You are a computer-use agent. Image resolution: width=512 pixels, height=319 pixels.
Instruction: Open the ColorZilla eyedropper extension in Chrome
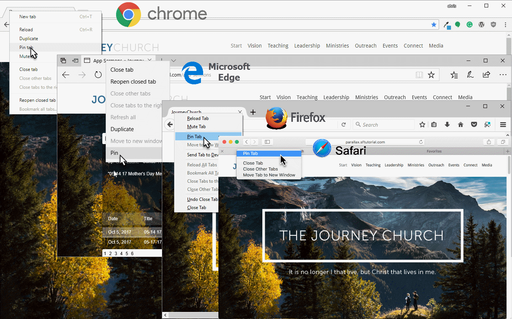[x=447, y=25]
